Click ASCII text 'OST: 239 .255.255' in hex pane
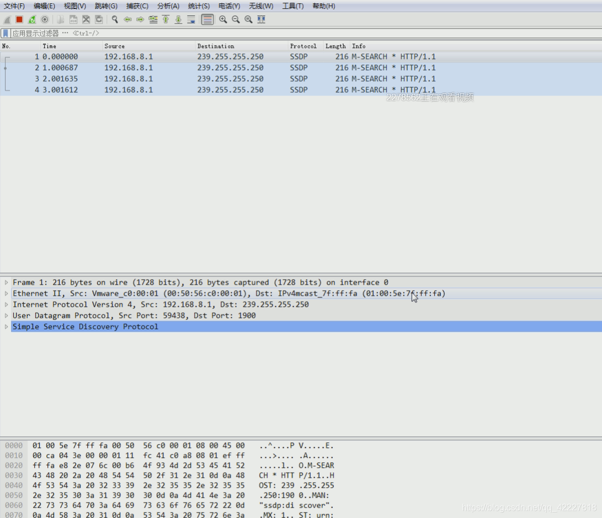602x518 pixels. pyautogui.click(x=296, y=486)
